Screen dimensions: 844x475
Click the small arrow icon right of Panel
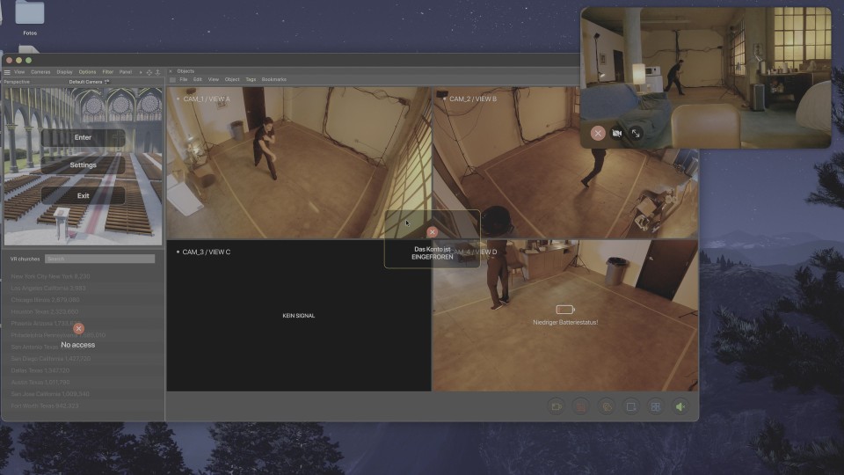click(141, 72)
